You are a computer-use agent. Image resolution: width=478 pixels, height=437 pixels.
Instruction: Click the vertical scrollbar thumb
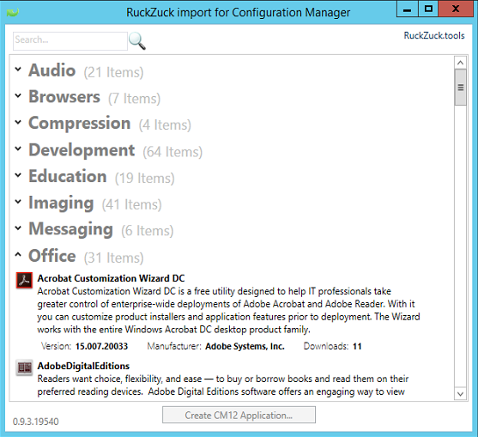coord(460,88)
